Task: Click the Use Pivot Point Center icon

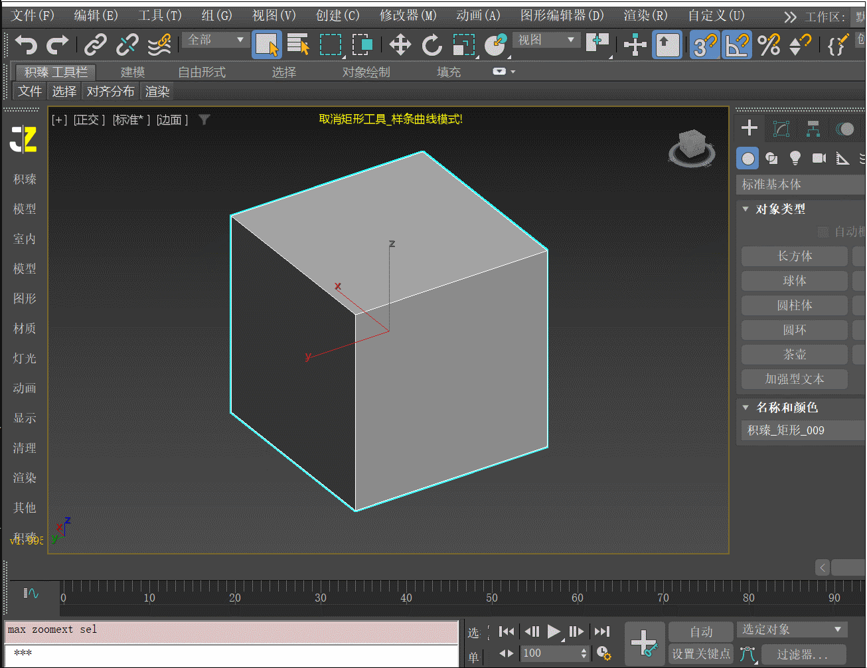Action: pos(597,44)
